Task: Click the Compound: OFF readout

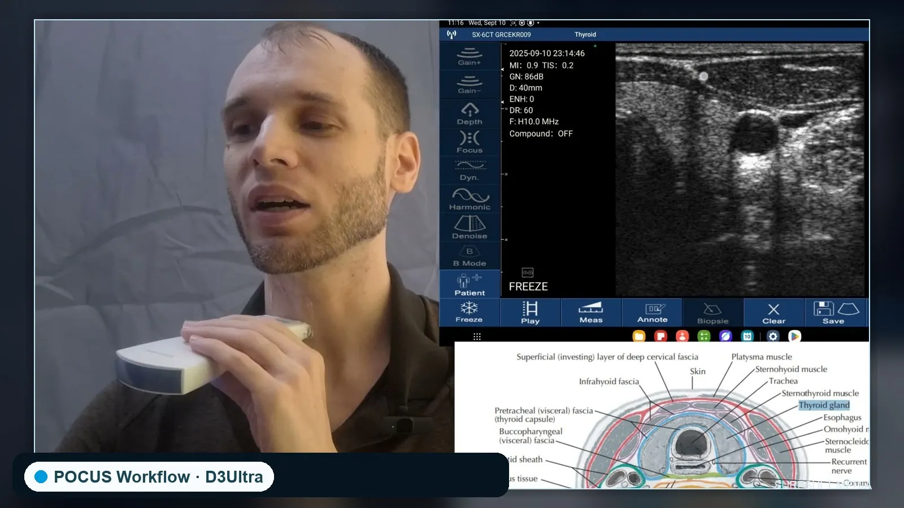Action: (x=541, y=134)
